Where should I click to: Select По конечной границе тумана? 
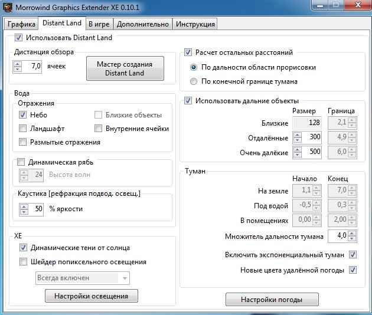click(194, 81)
